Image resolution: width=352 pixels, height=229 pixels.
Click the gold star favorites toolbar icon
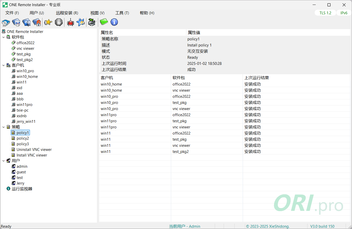pos(48,22)
